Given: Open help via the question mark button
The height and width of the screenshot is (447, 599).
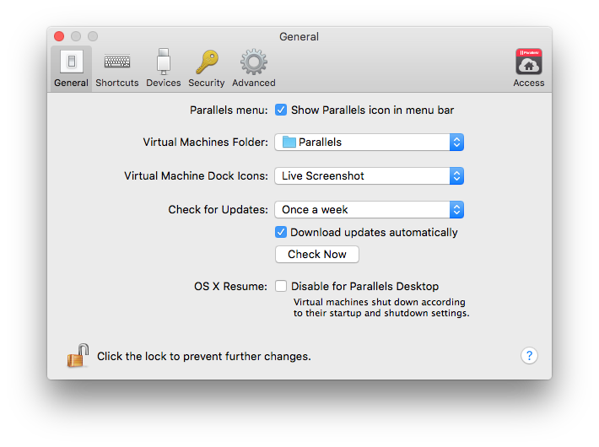Looking at the screenshot, I should [x=529, y=355].
